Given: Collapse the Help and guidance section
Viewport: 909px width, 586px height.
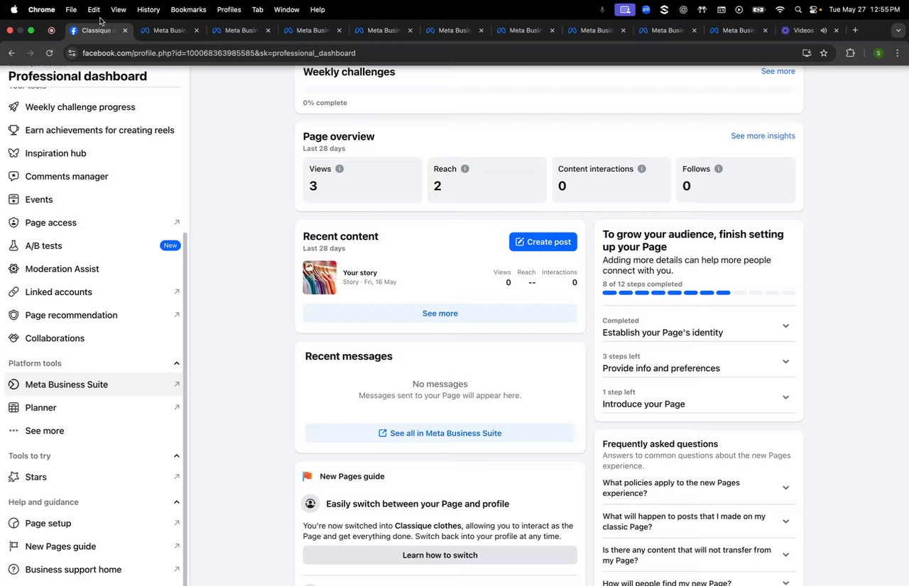Looking at the screenshot, I should [176, 502].
